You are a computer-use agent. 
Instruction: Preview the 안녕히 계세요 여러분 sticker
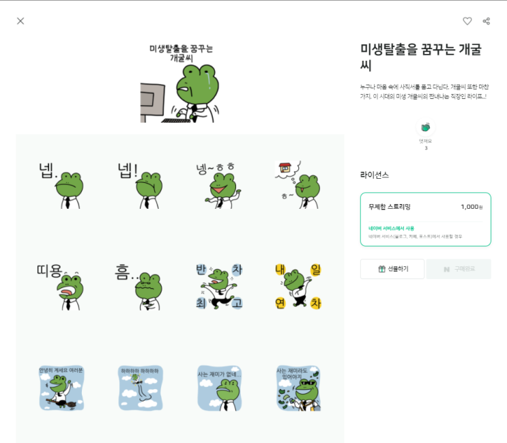click(x=61, y=388)
